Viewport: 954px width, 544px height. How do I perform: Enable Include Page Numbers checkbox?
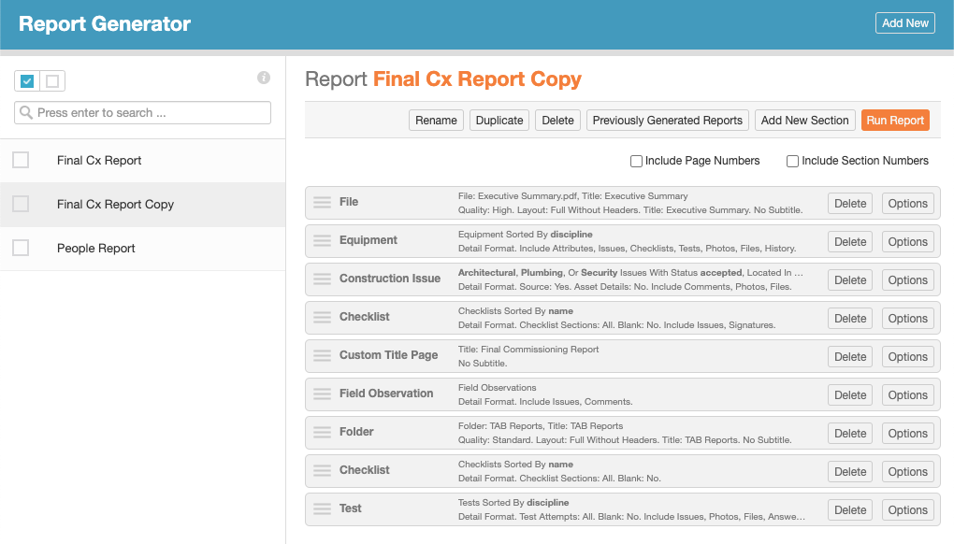pos(636,161)
